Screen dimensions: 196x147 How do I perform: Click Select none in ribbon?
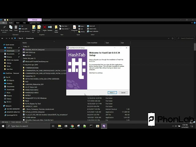(x=92, y=29)
